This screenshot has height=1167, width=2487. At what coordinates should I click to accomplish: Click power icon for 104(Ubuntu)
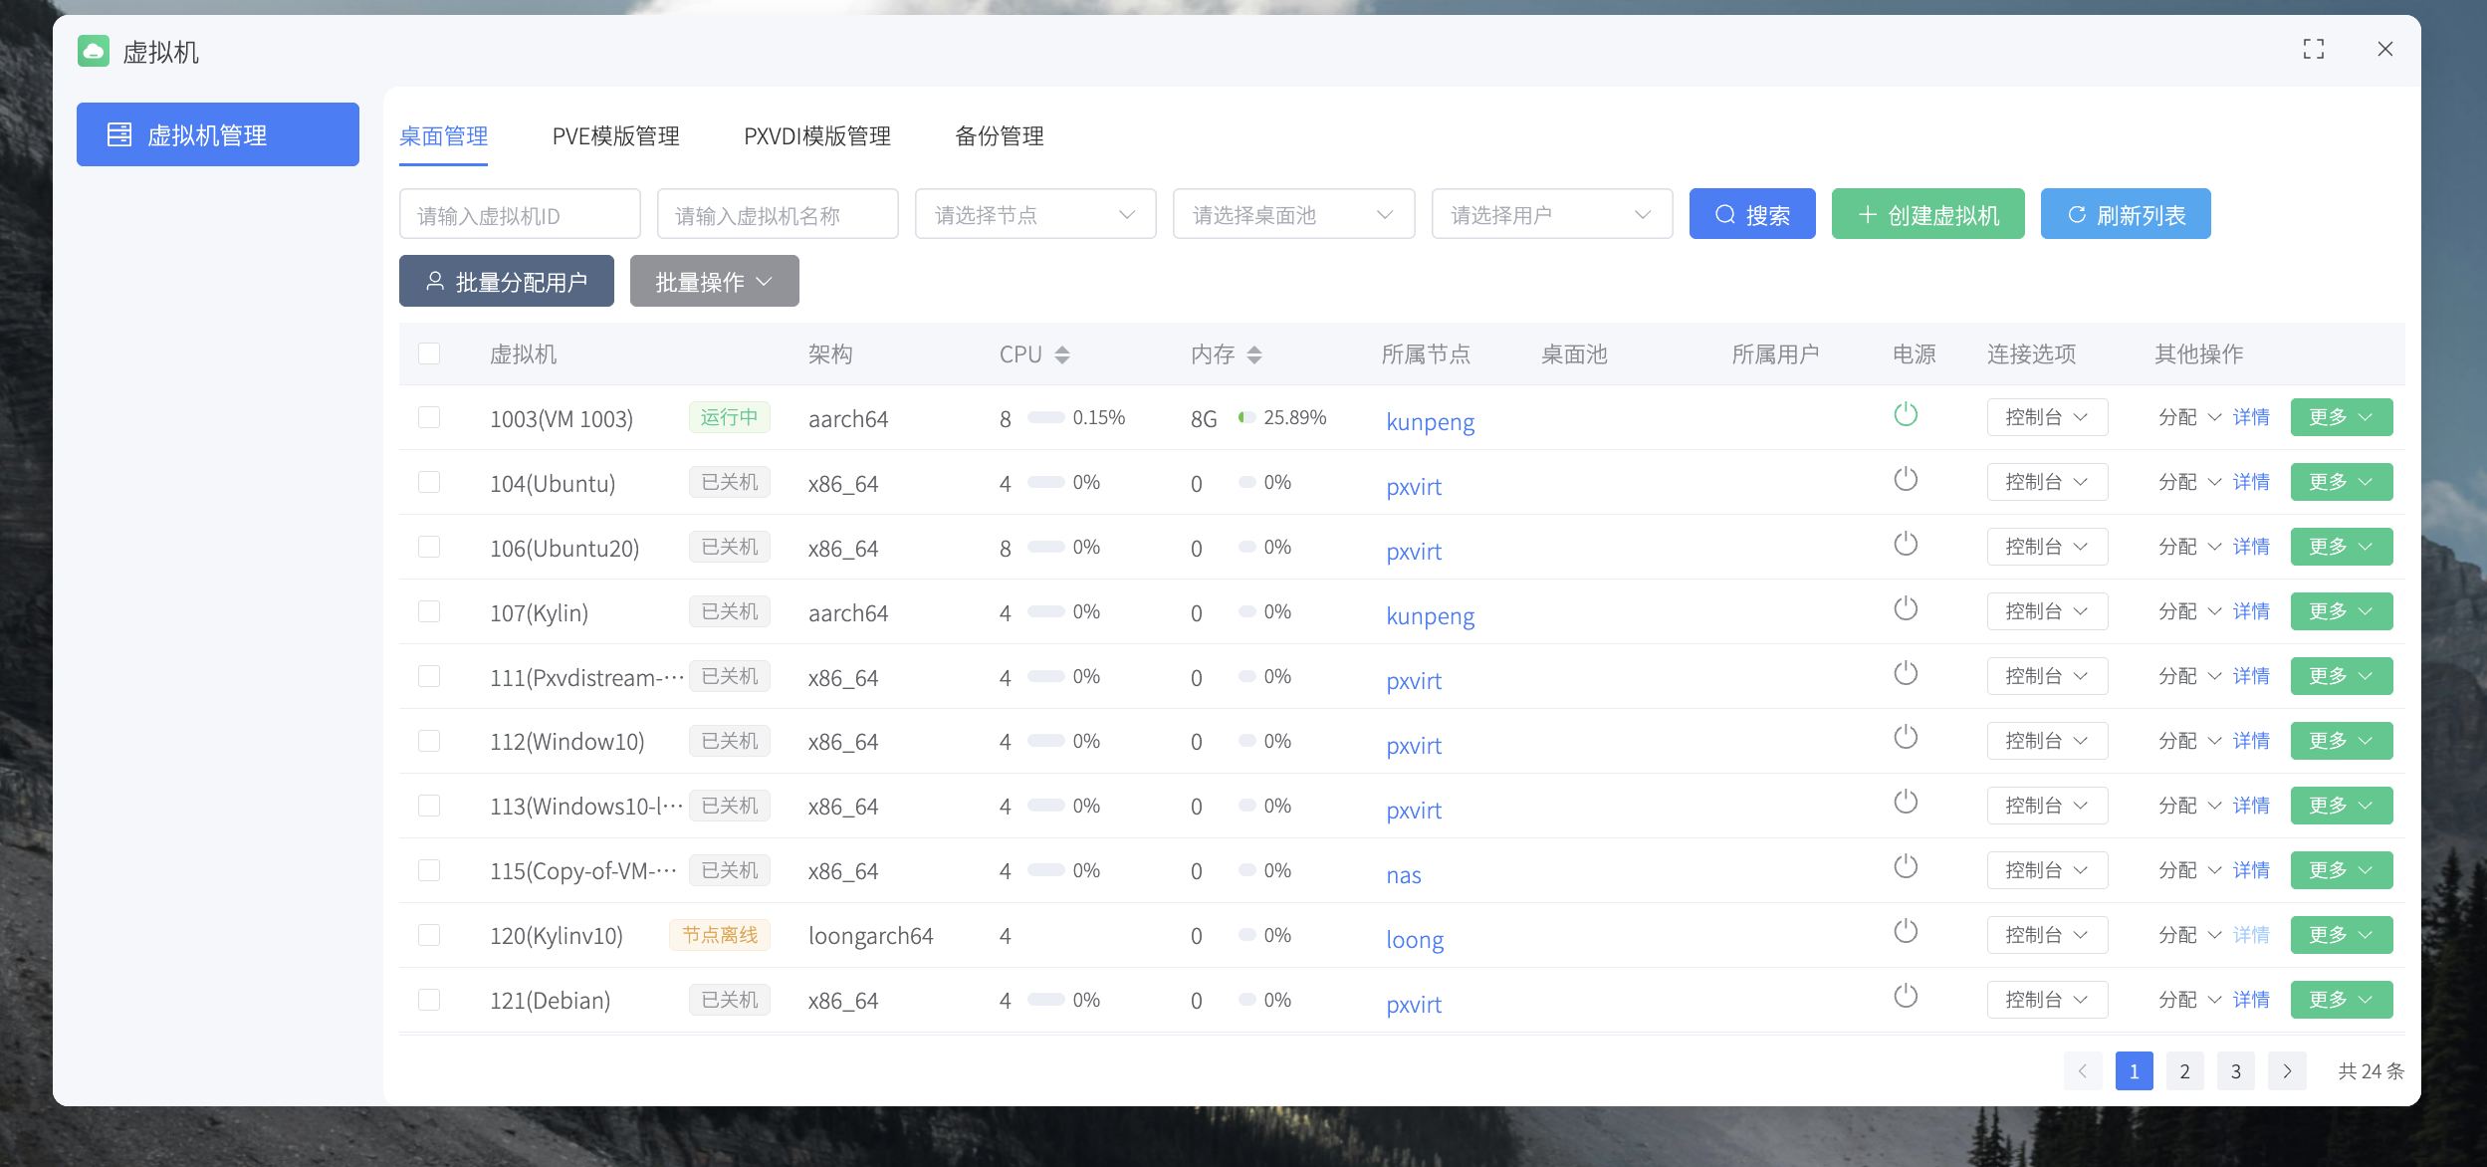1906,479
